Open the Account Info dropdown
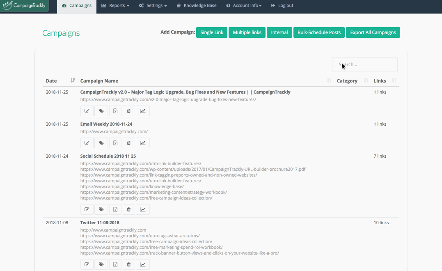The image size is (442, 271). pos(244,6)
